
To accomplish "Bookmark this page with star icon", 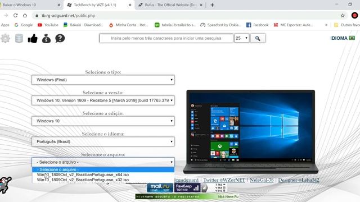I will point(343,16).
